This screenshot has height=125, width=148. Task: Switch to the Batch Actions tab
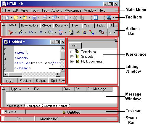tap(30, 26)
